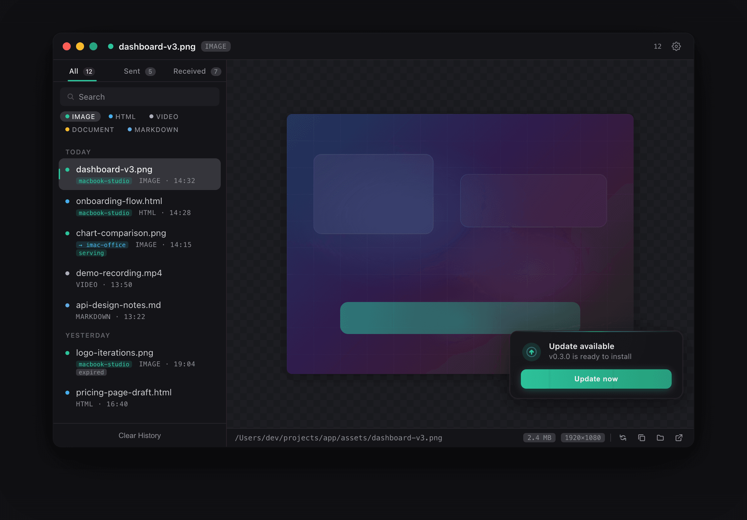The width and height of the screenshot is (747, 520).
Task: Click the image preview of dashboard-v3.png
Action: coord(460,244)
